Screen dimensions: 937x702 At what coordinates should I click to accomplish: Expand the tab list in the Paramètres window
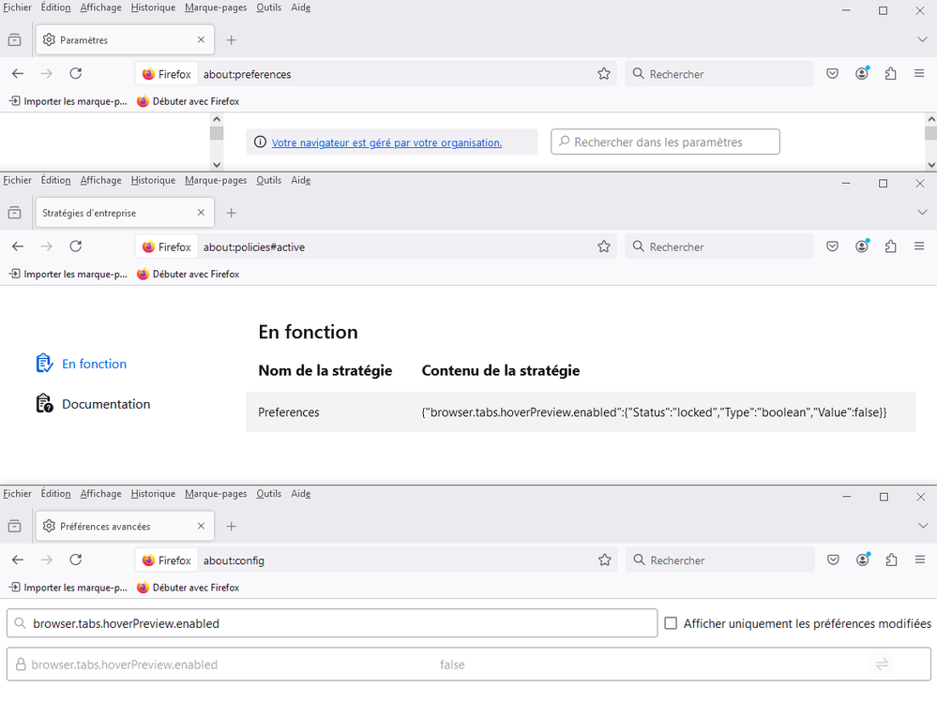[x=921, y=40]
